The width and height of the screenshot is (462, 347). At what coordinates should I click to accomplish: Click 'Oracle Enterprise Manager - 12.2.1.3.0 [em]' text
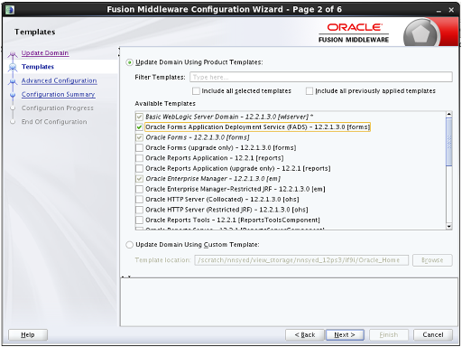pos(213,179)
